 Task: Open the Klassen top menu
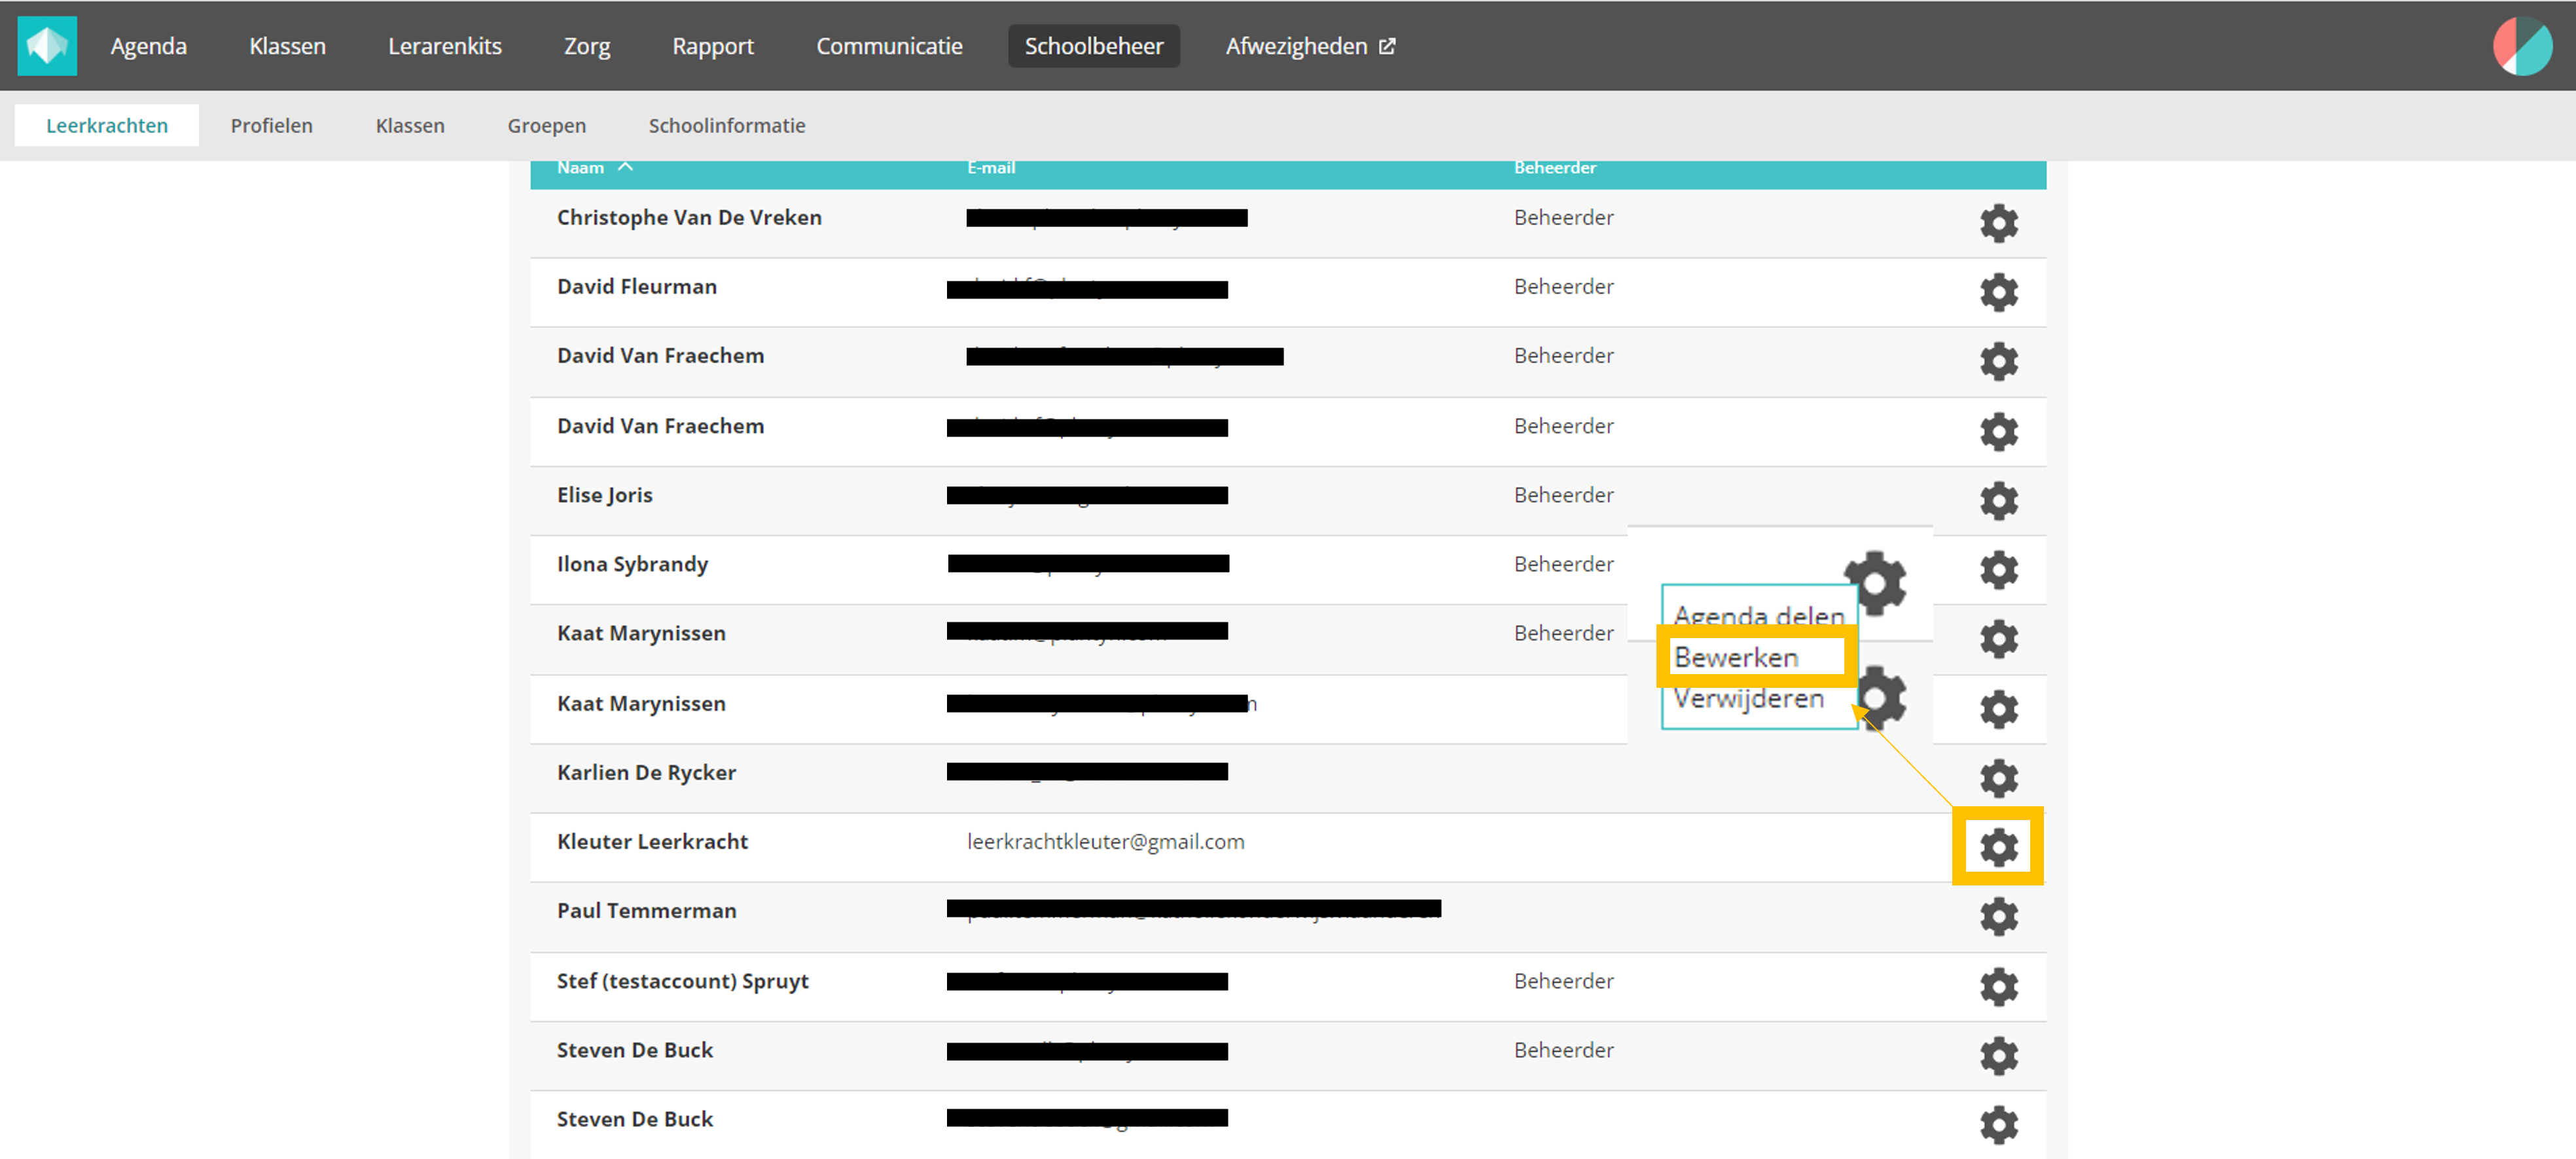287,46
